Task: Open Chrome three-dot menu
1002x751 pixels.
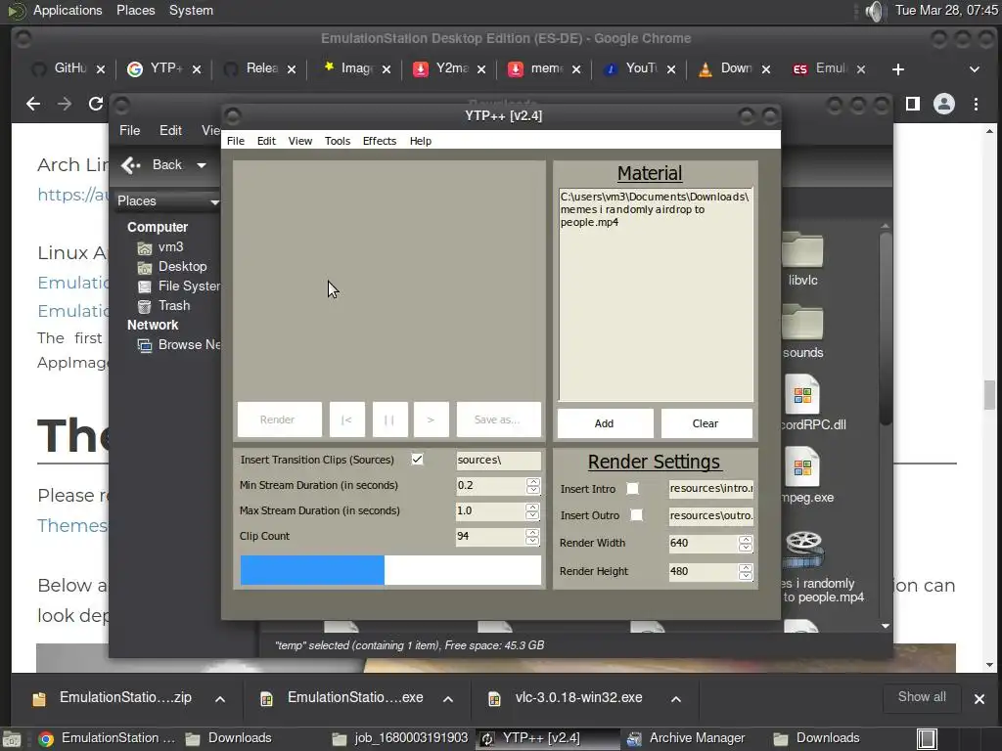Action: tap(976, 104)
